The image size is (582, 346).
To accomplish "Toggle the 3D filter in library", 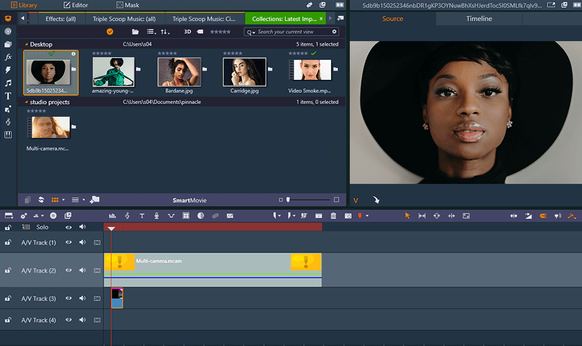I will pos(187,31).
